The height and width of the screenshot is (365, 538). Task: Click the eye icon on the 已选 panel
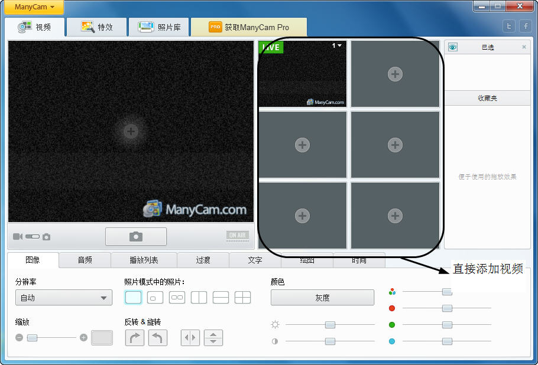pos(452,47)
